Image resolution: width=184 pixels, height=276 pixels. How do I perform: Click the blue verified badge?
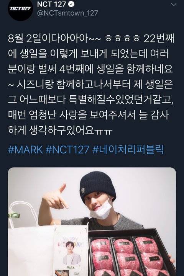pyautogui.click(x=71, y=4)
